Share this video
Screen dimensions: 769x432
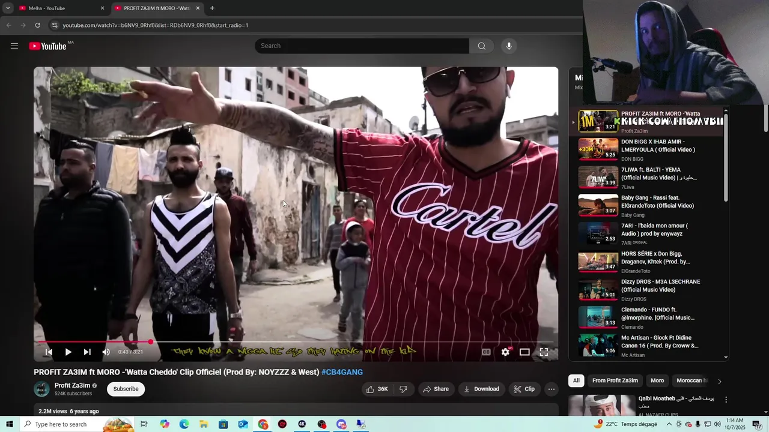click(436, 389)
